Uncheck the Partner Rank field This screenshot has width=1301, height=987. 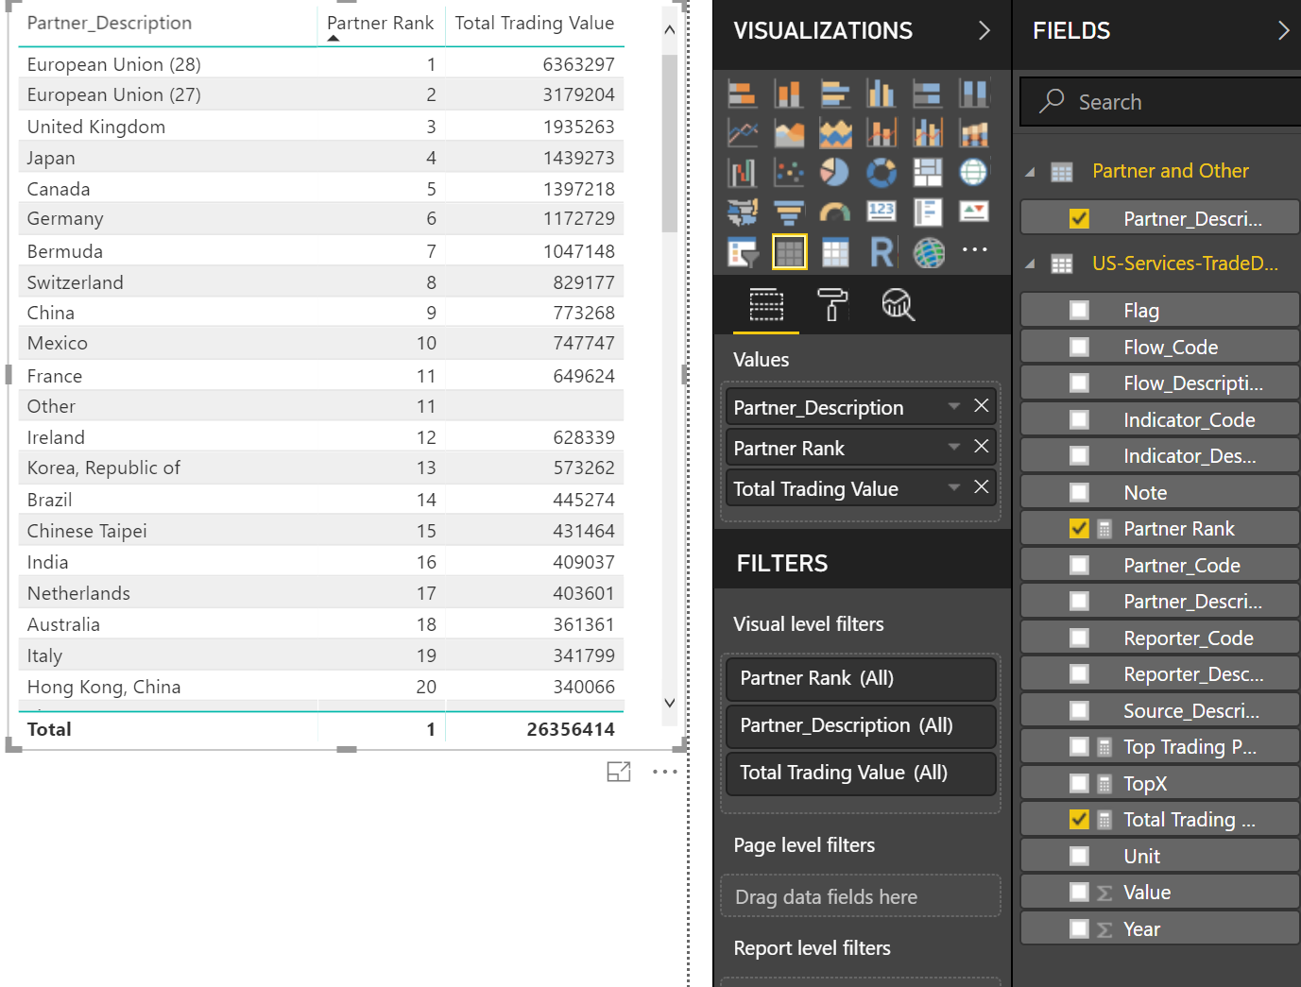[1079, 529]
